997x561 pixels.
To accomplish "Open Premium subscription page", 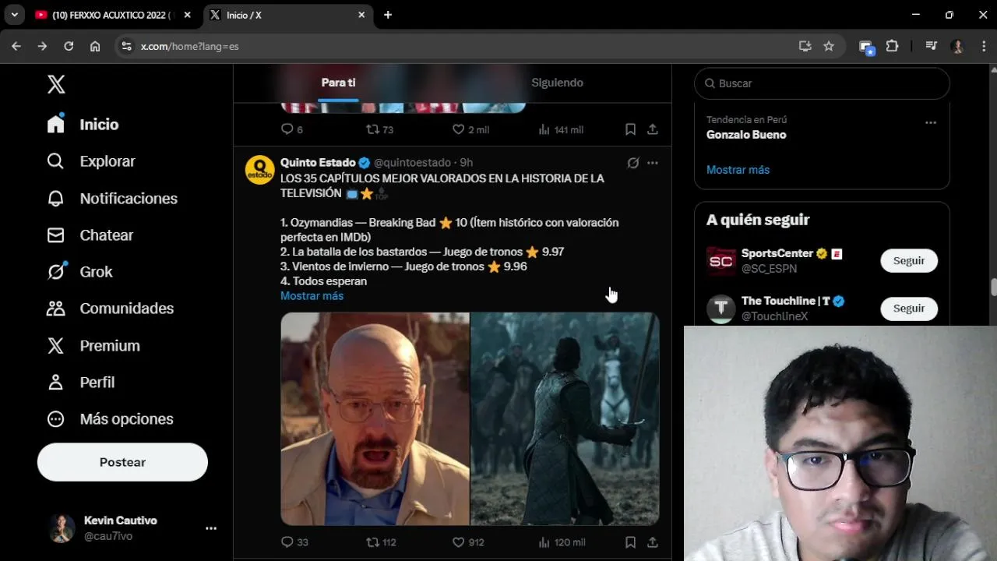I will (93, 346).
